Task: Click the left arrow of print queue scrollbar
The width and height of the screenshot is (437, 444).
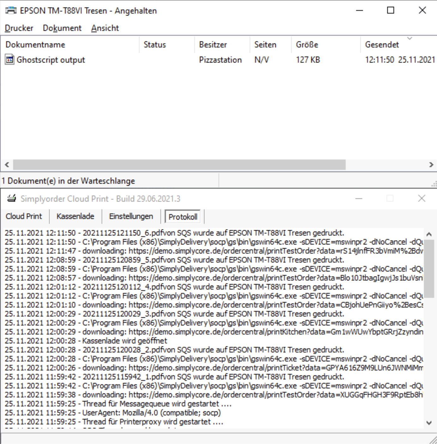Action: [7, 165]
